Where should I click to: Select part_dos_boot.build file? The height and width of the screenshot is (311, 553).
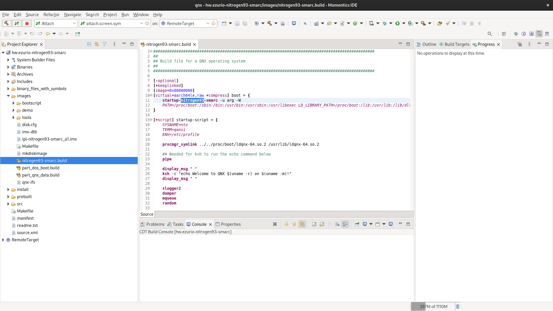coord(41,168)
